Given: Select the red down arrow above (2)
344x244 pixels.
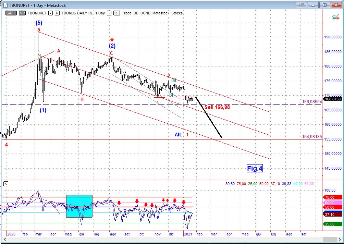Looking at the screenshot, I should (x=112, y=39).
